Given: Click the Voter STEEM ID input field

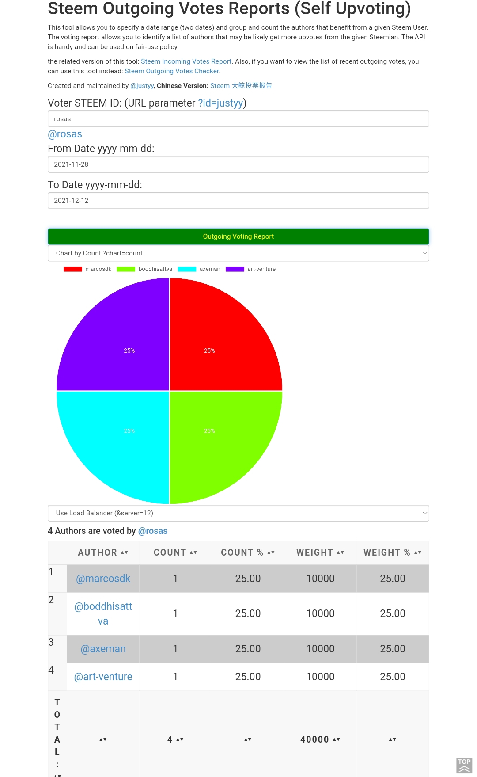Looking at the screenshot, I should tap(238, 119).
